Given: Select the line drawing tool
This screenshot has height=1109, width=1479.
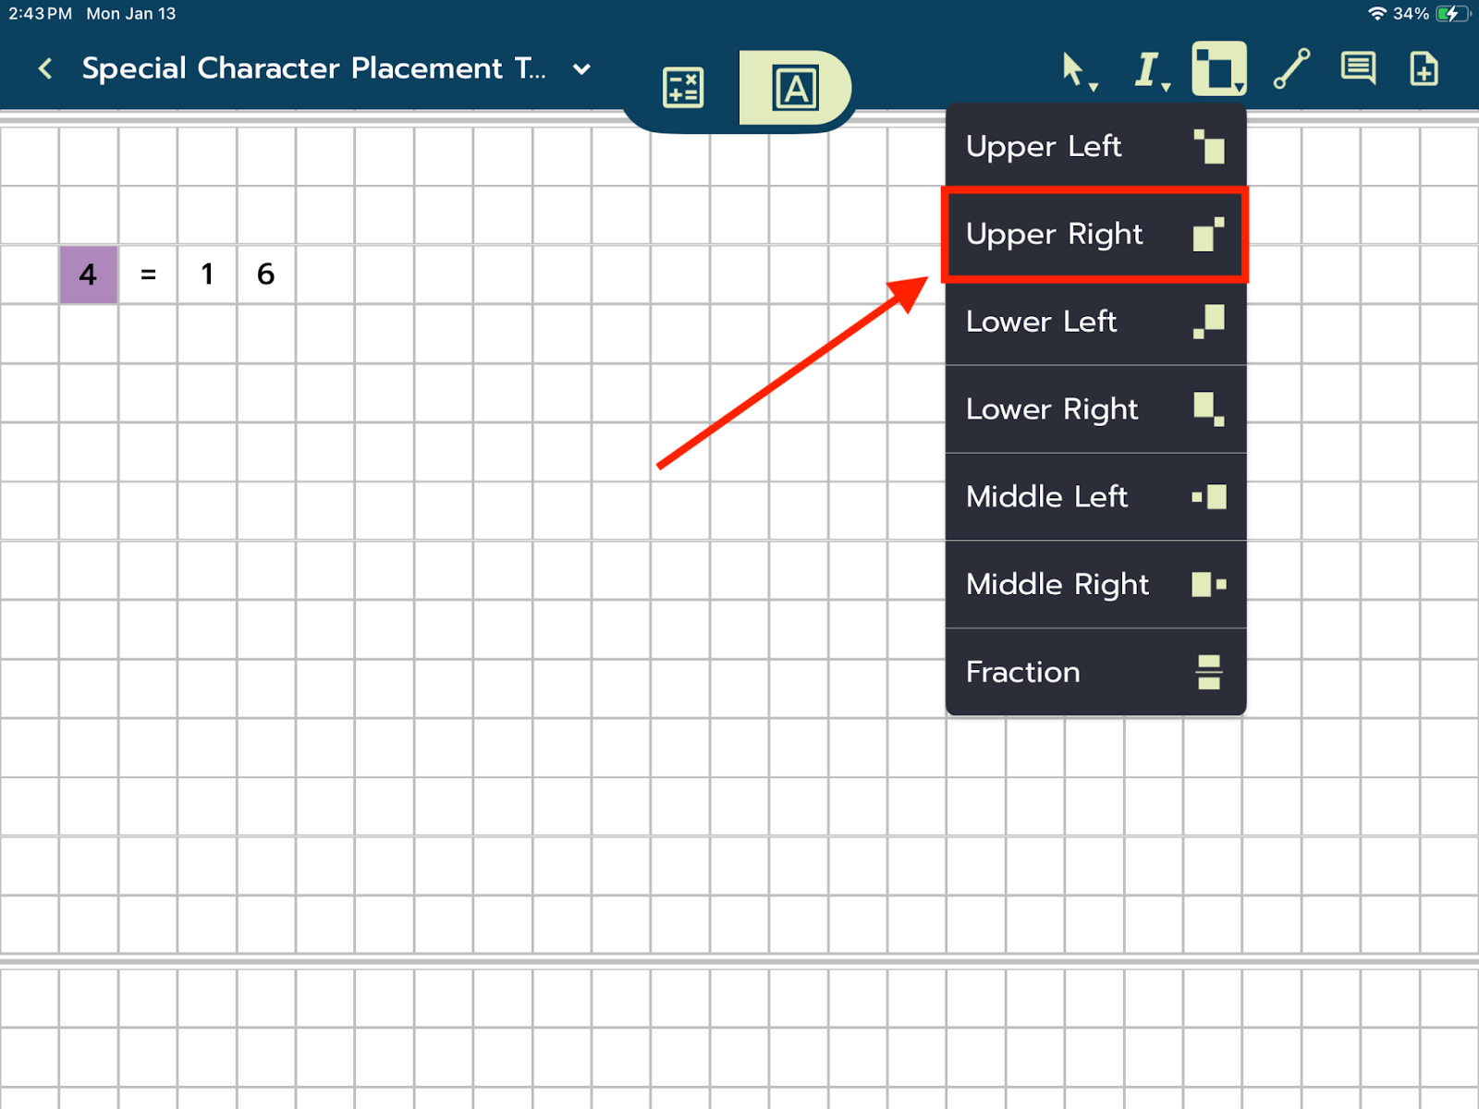Looking at the screenshot, I should click(1291, 69).
